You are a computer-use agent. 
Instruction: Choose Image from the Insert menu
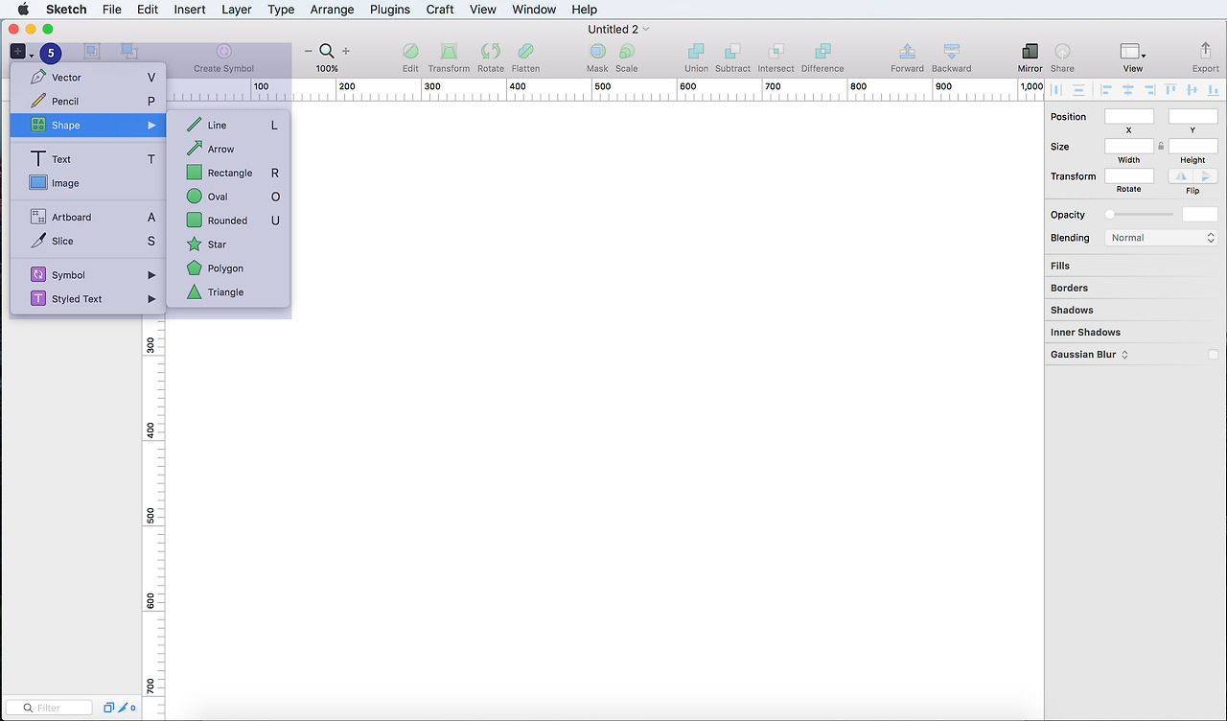pyautogui.click(x=88, y=183)
